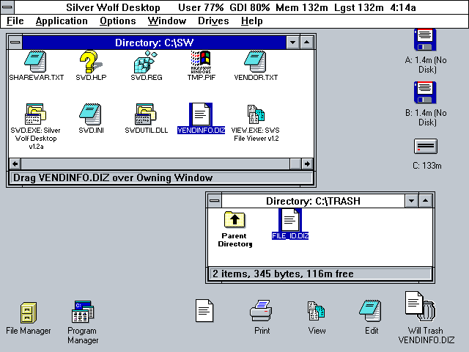
Task: Click the SWD.REG registry file icon
Action: 144,61
